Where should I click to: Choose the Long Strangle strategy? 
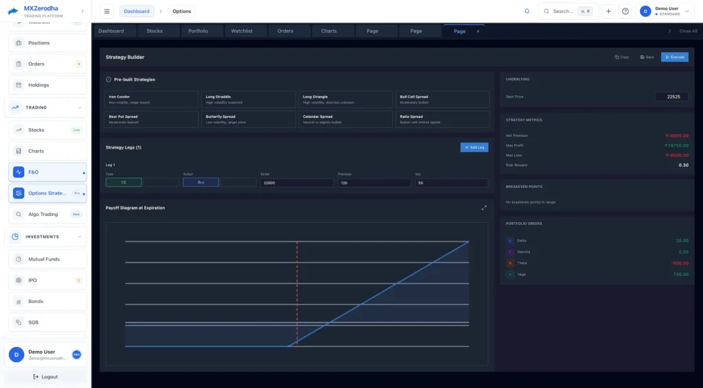click(346, 99)
